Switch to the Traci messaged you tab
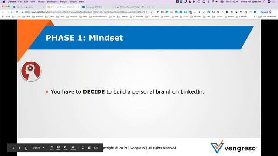 [x=28, y=7]
